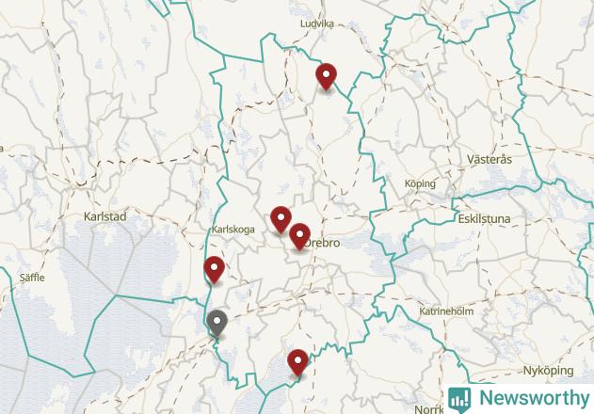594x414 pixels.
Task: Click the Nyköping city label
Action: (x=548, y=370)
